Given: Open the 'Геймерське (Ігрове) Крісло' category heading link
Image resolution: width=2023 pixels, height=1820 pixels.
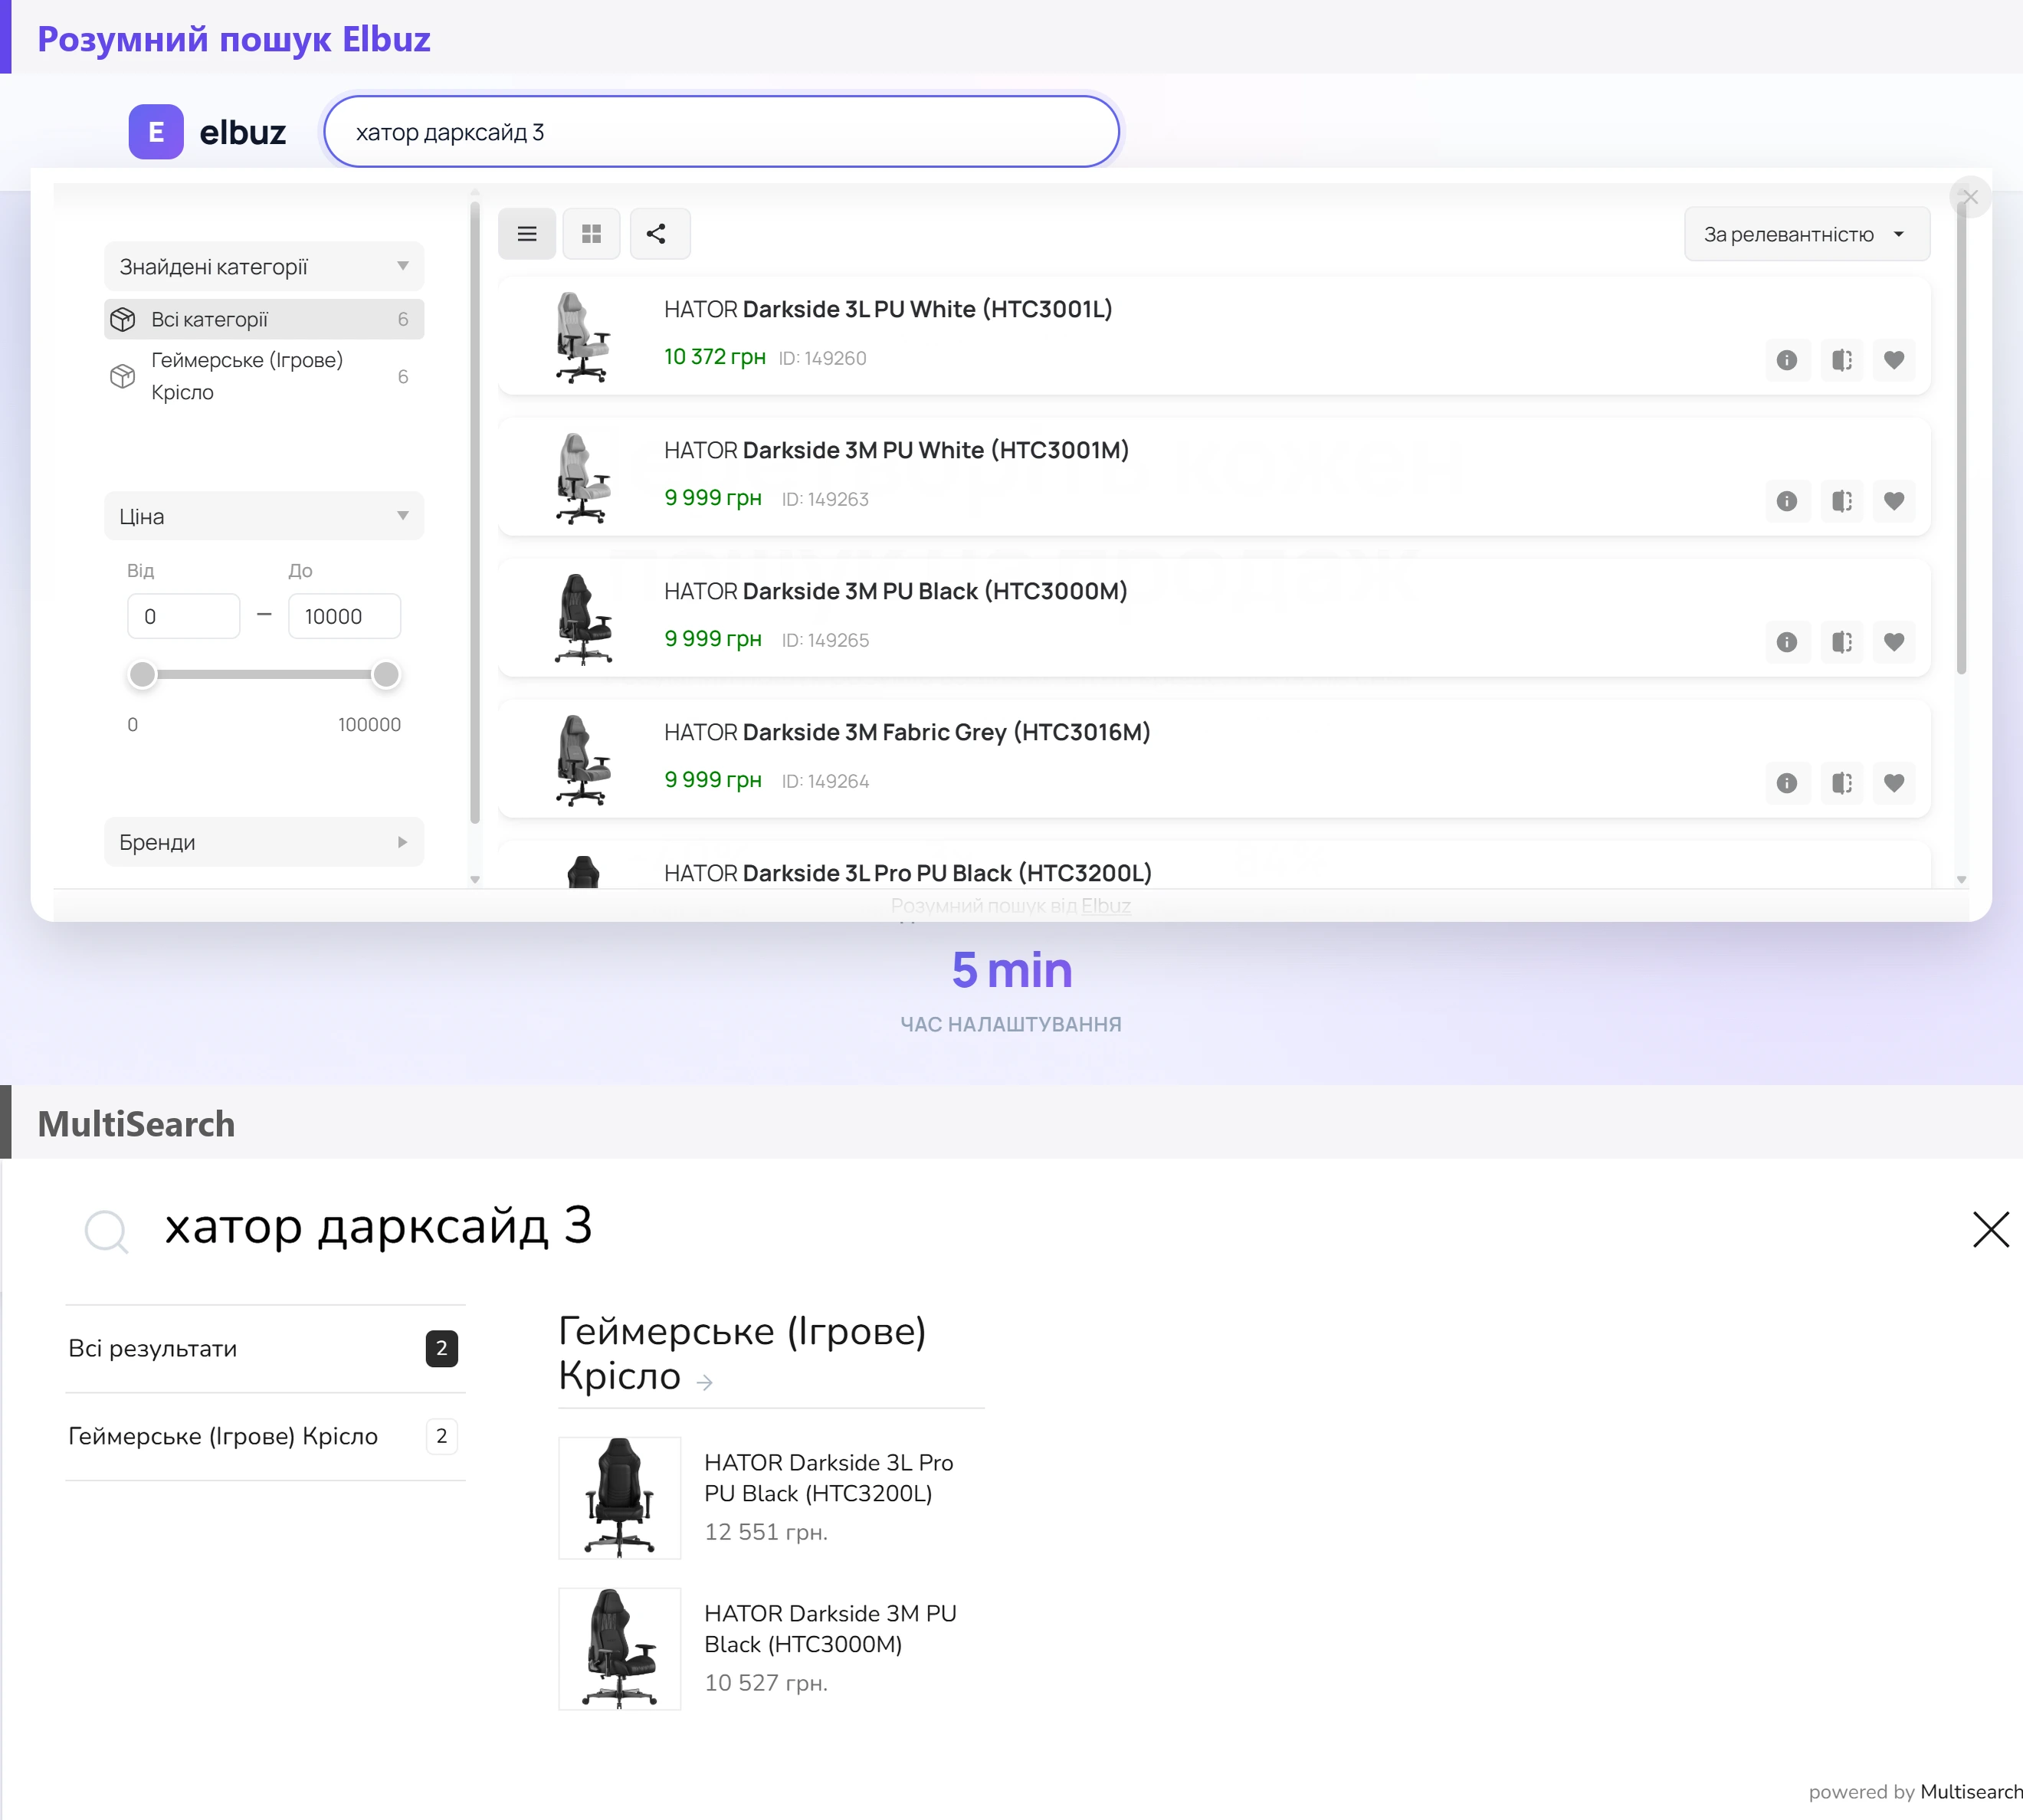Looking at the screenshot, I should (742, 1353).
